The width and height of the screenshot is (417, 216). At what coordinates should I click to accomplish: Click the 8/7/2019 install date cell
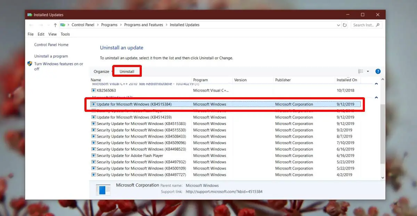tap(344, 136)
